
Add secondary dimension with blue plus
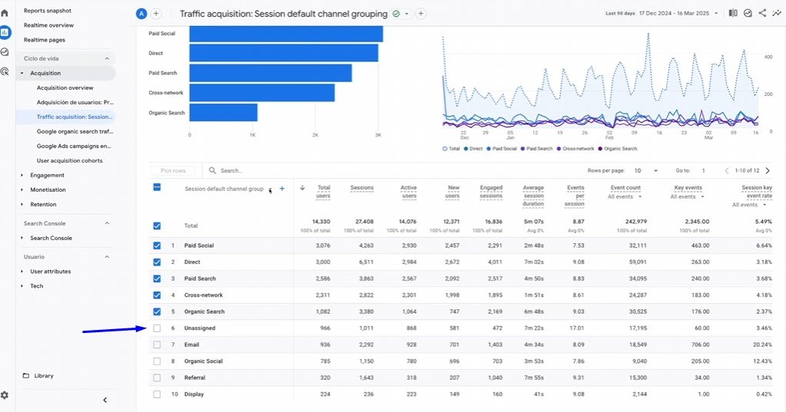point(282,189)
